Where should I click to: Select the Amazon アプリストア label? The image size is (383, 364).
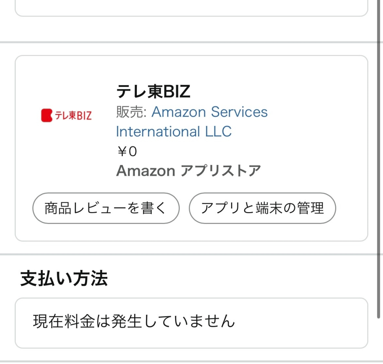187,170
